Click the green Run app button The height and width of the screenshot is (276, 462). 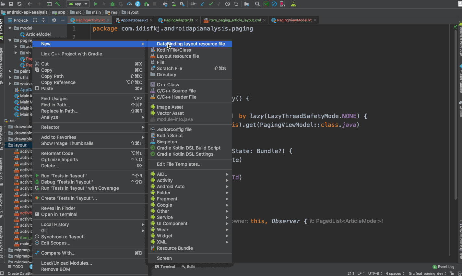tap(96, 4)
